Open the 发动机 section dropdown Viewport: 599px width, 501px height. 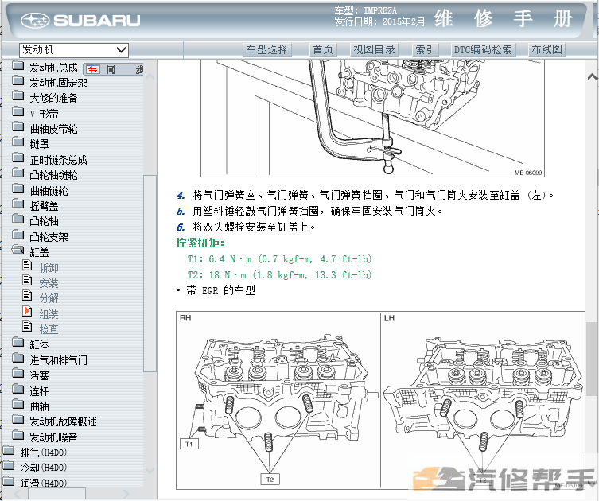[x=74, y=50]
